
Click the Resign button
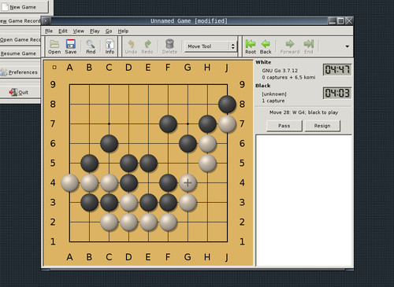[x=322, y=126]
